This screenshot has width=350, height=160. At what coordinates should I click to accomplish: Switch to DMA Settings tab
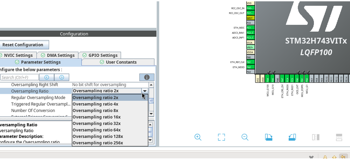pyautogui.click(x=57, y=55)
